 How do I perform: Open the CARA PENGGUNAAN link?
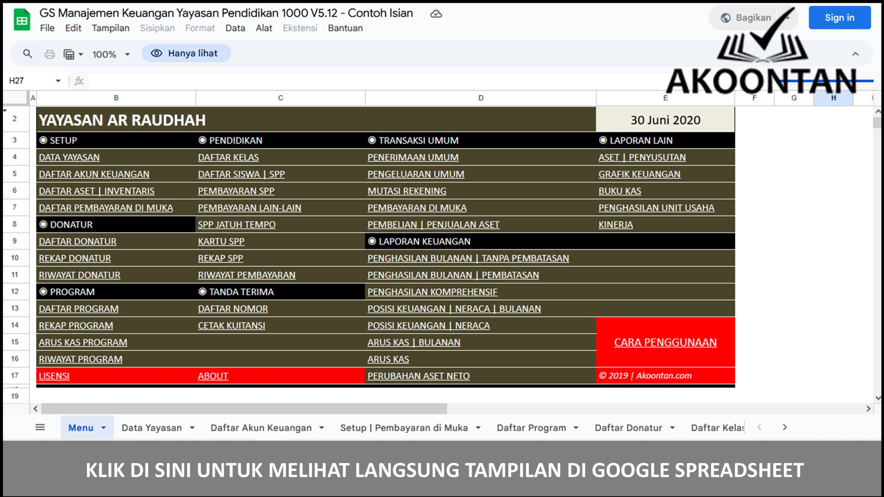pyautogui.click(x=665, y=342)
